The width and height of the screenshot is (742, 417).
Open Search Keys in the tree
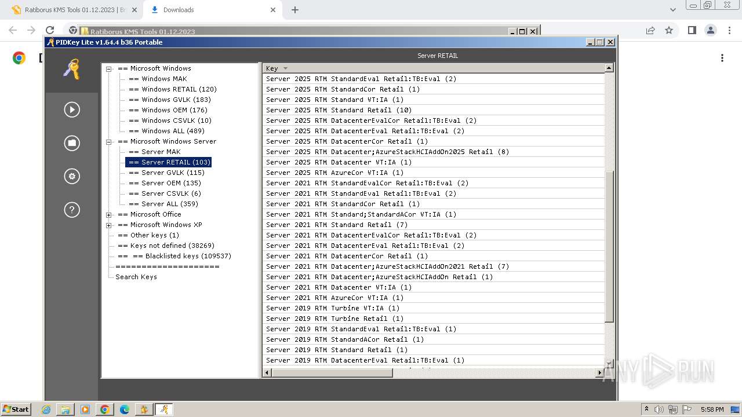point(136,277)
